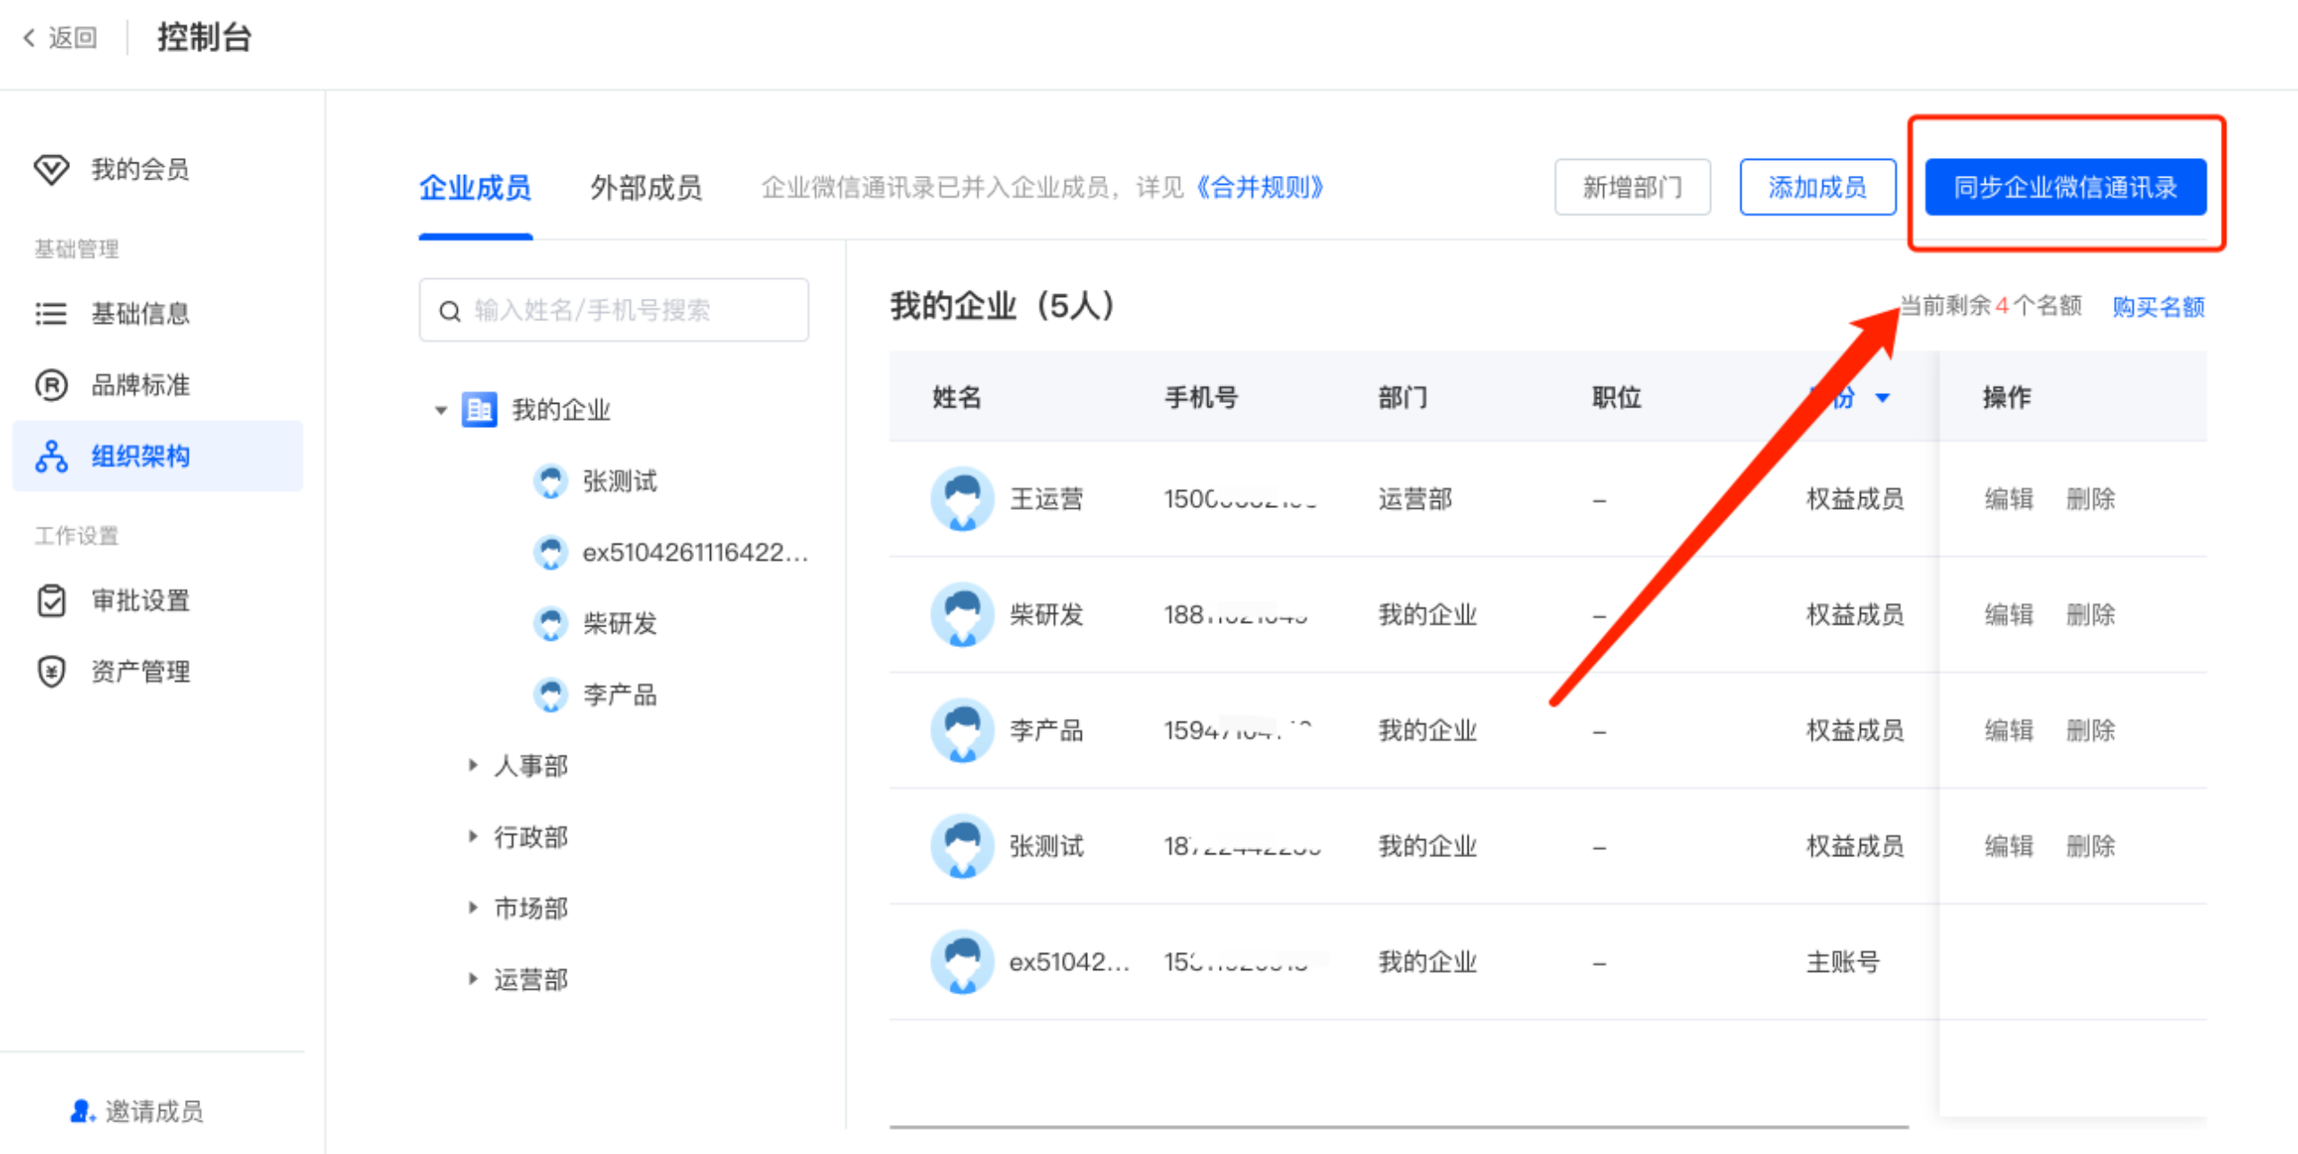Viewport: 2298px width, 1154px height.
Task: Click the 添加成员 button
Action: pyautogui.click(x=1817, y=188)
